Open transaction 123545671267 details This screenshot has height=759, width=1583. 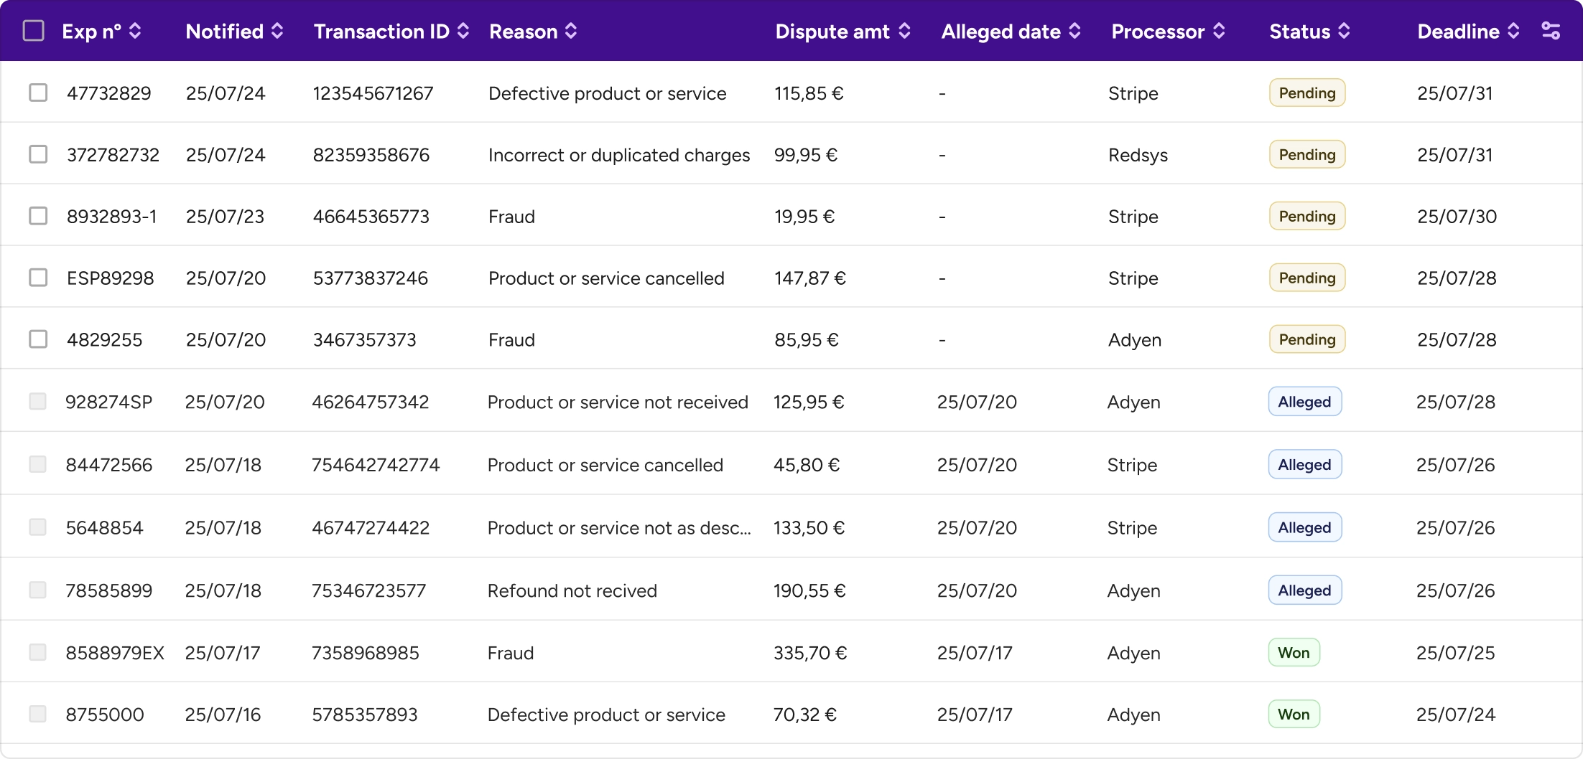373,93
